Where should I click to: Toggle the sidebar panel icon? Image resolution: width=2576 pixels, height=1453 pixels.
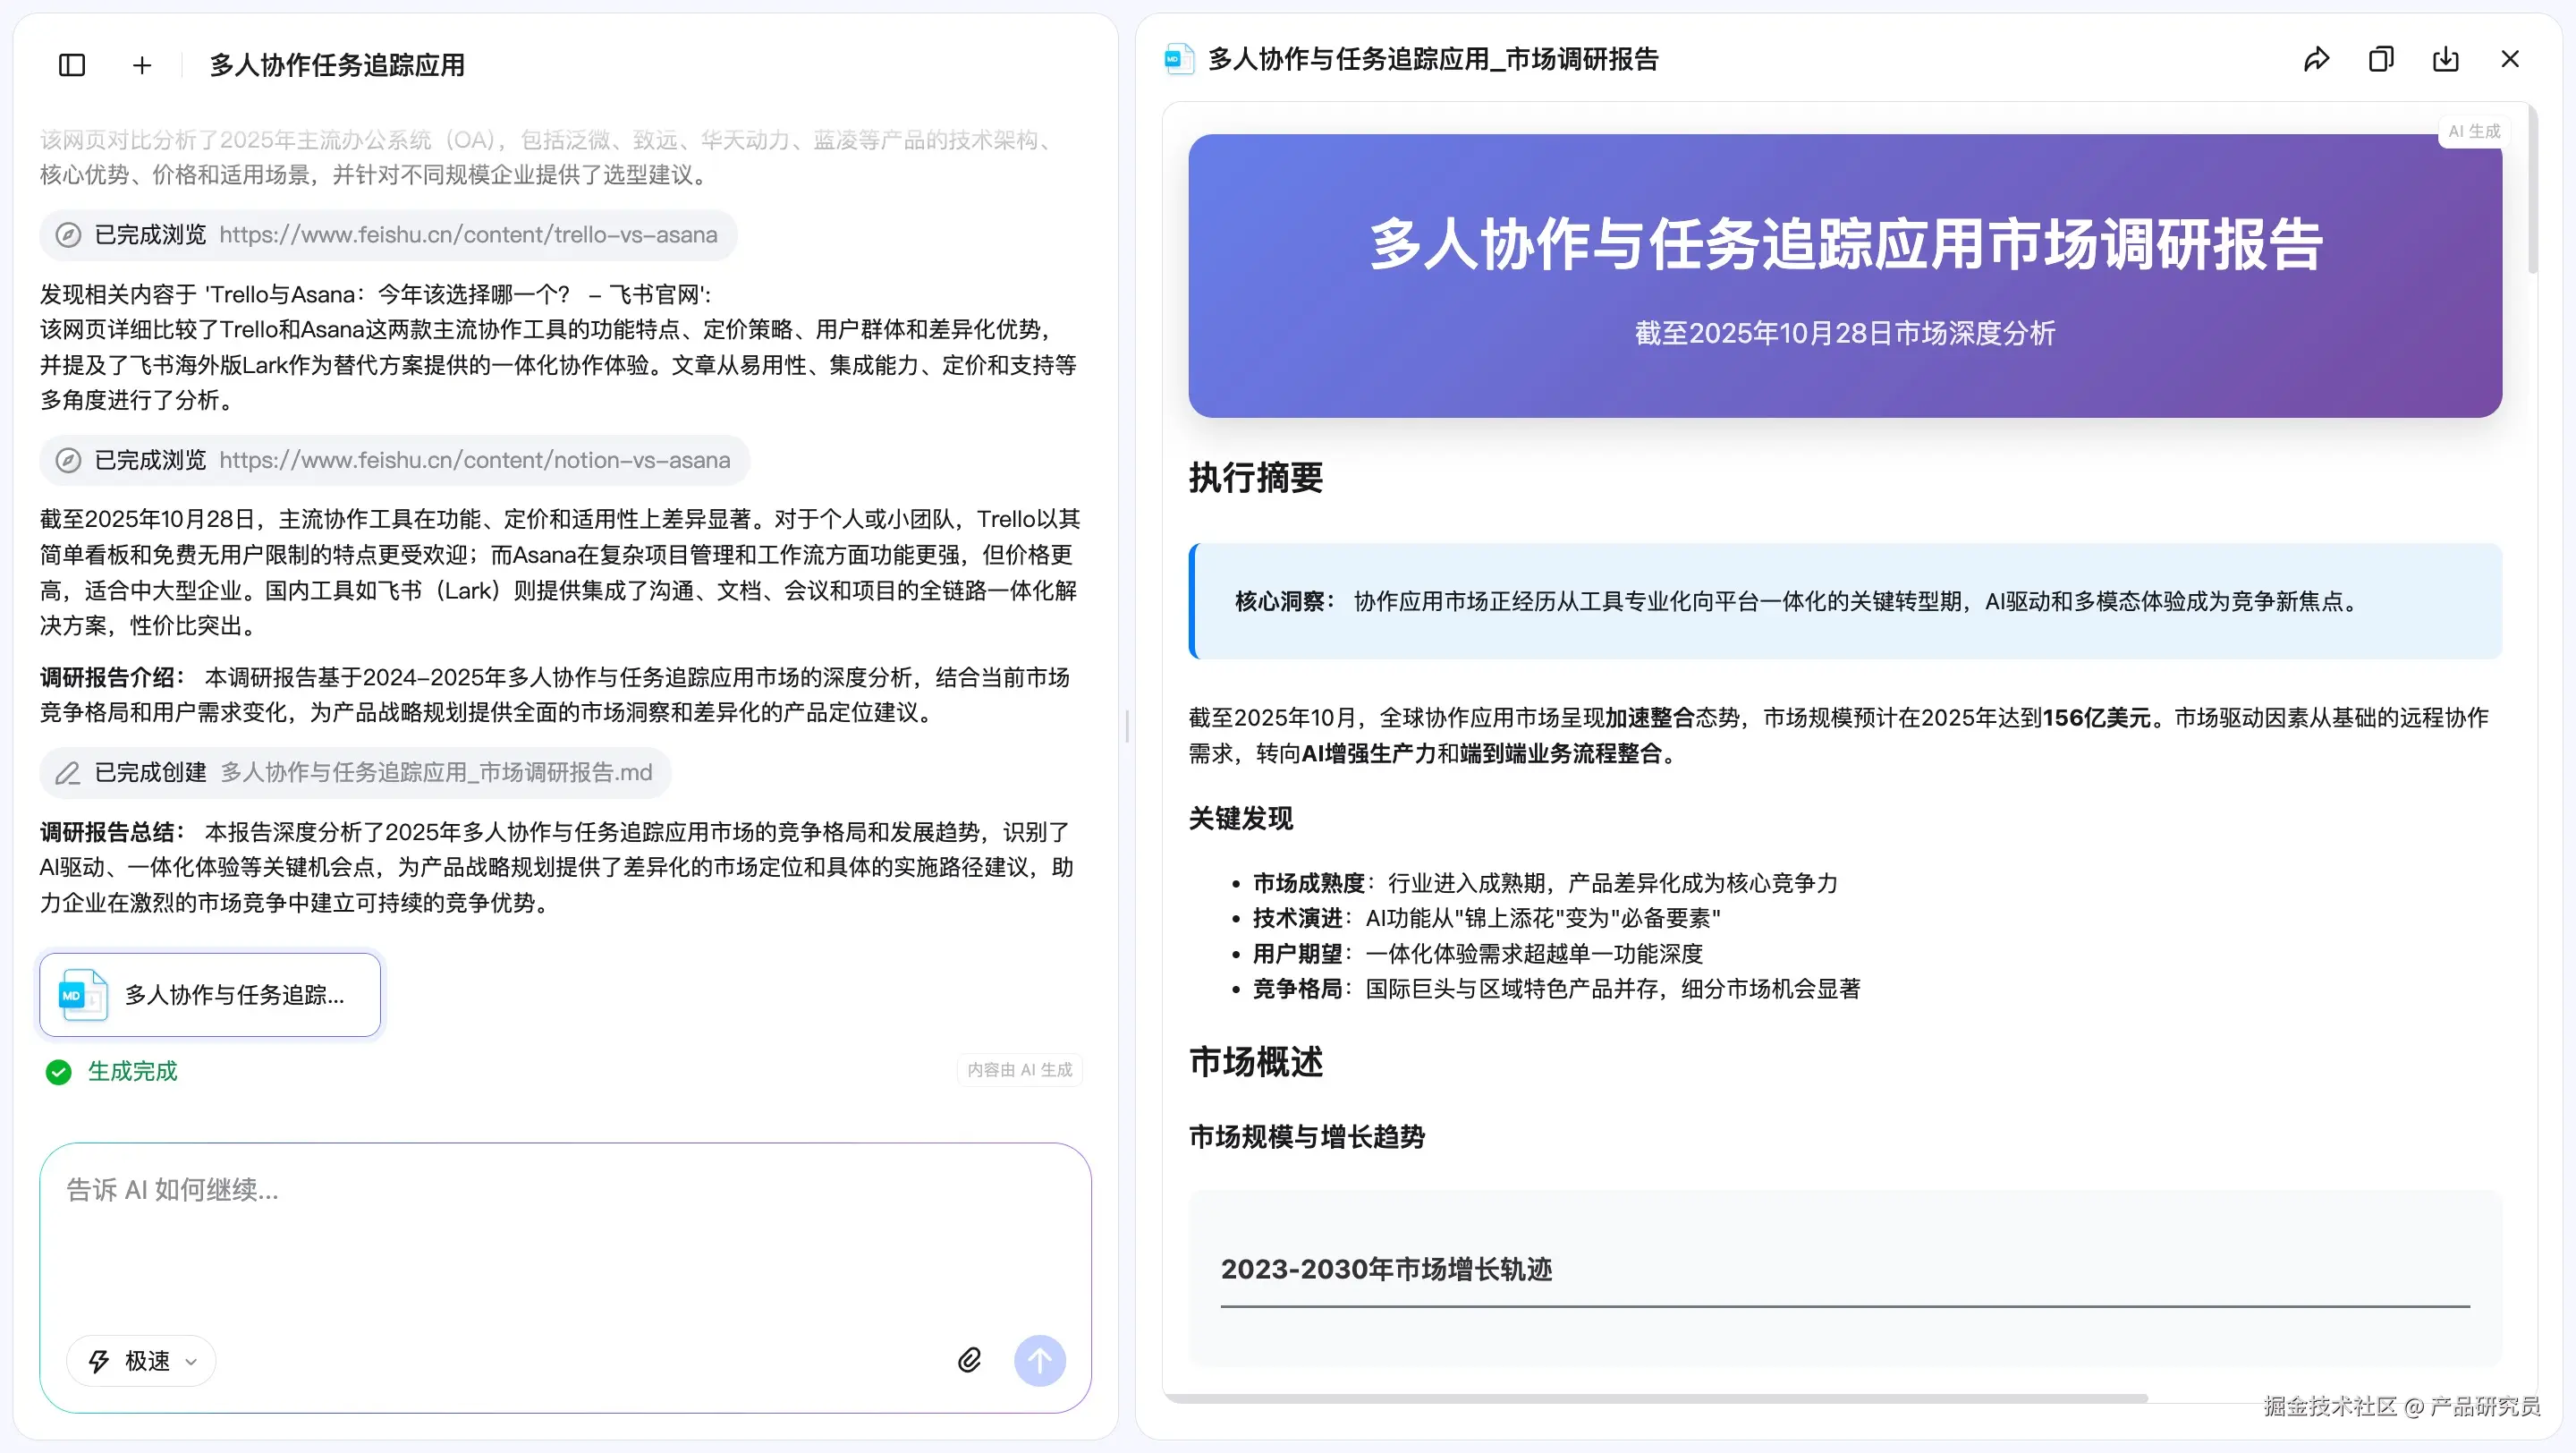pyautogui.click(x=72, y=65)
